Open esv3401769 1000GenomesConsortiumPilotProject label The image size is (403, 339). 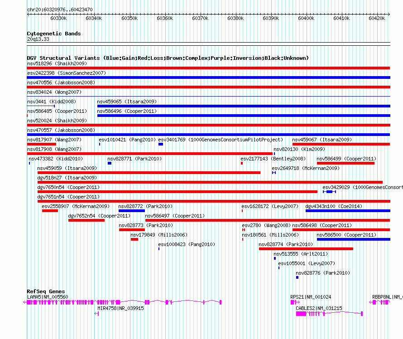221,140
